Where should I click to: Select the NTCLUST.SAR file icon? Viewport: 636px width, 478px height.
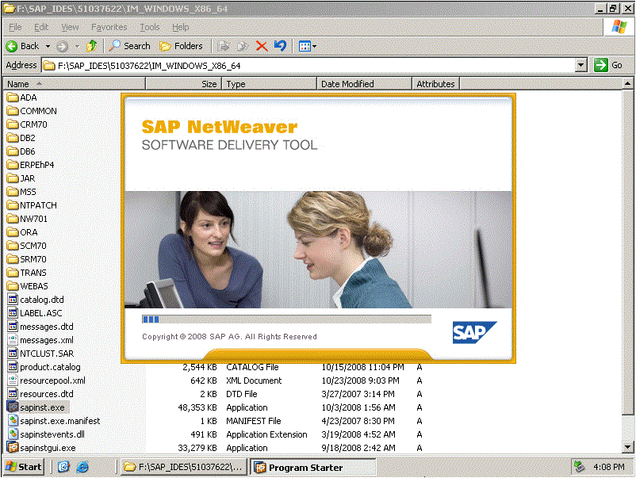(13, 354)
